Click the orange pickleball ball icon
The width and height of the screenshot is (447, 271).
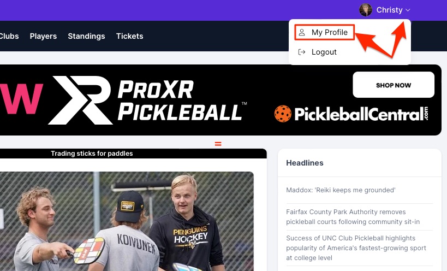pos(283,114)
